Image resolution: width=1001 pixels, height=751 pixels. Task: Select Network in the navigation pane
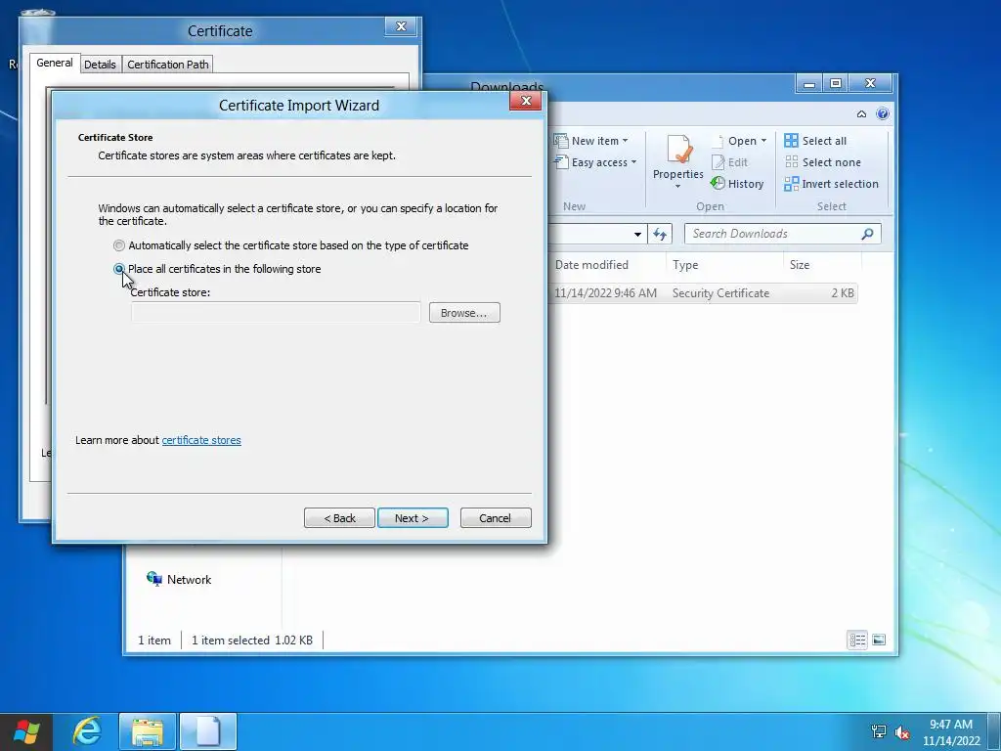(x=180, y=579)
